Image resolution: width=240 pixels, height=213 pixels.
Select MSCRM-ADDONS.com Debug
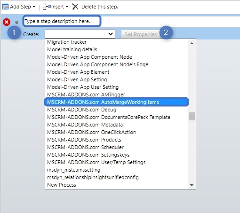click(116, 110)
